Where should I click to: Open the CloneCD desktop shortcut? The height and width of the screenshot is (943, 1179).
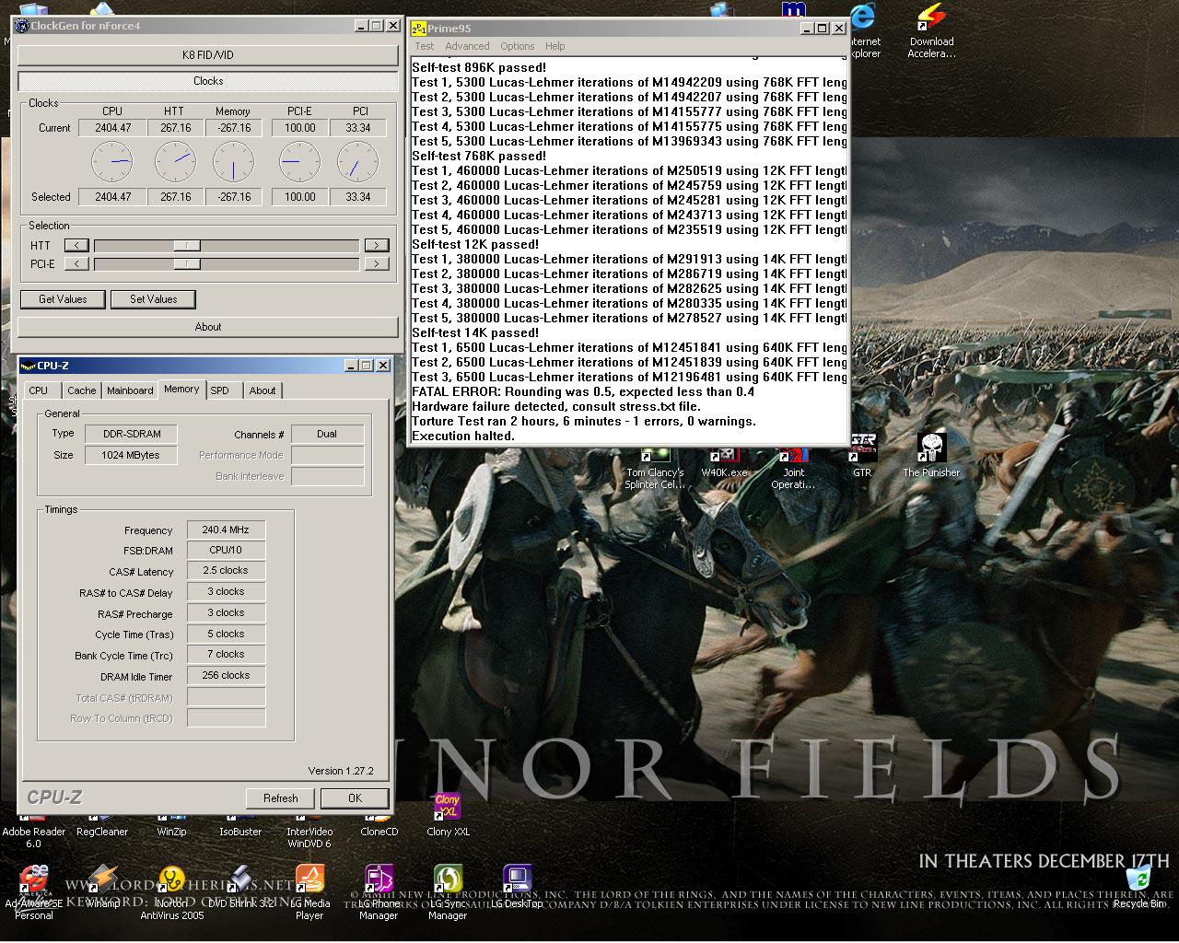(x=379, y=826)
